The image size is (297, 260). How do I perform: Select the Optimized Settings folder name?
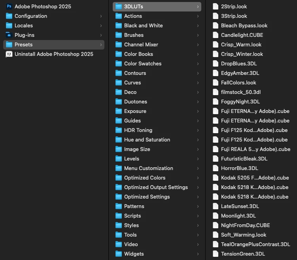[x=147, y=197]
